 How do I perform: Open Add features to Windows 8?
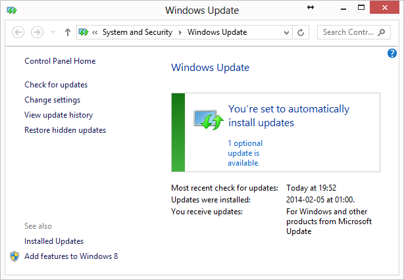click(x=71, y=256)
